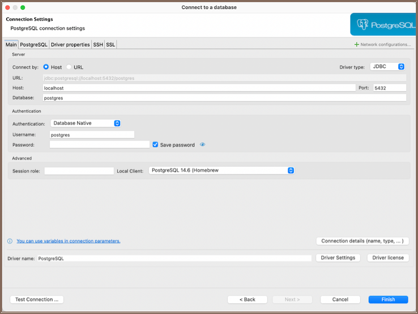Open Driver Settings
The image size is (418, 314).
point(338,258)
